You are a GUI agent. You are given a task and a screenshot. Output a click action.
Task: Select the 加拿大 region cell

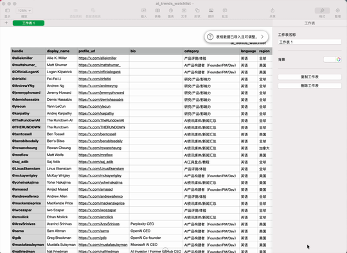click(265, 148)
